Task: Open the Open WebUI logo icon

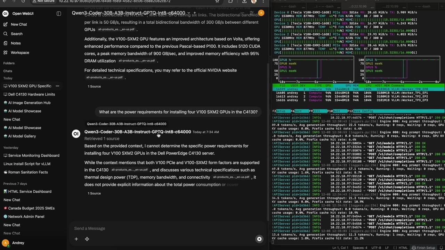Action: (5, 14)
